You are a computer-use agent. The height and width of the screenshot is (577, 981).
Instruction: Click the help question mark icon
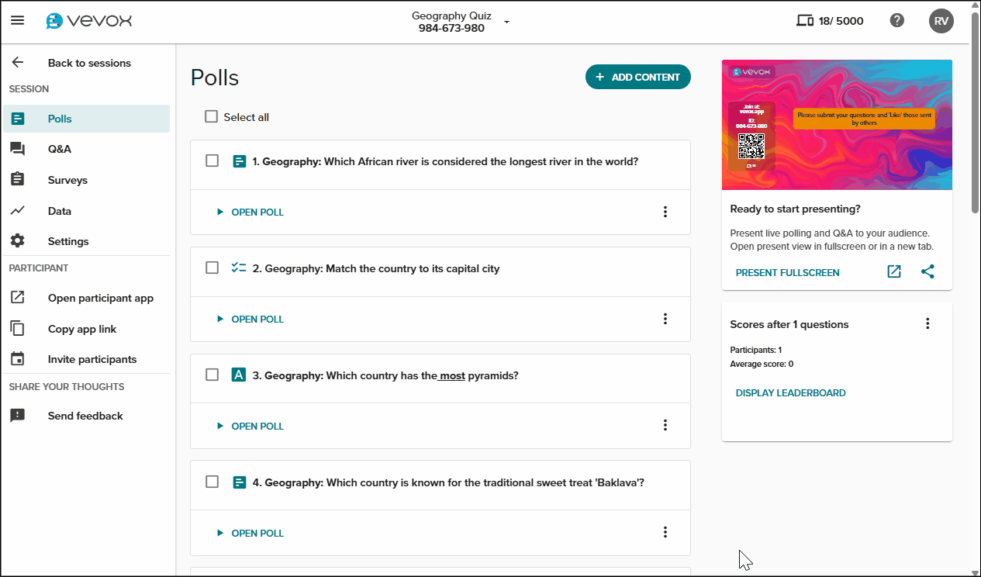897,20
